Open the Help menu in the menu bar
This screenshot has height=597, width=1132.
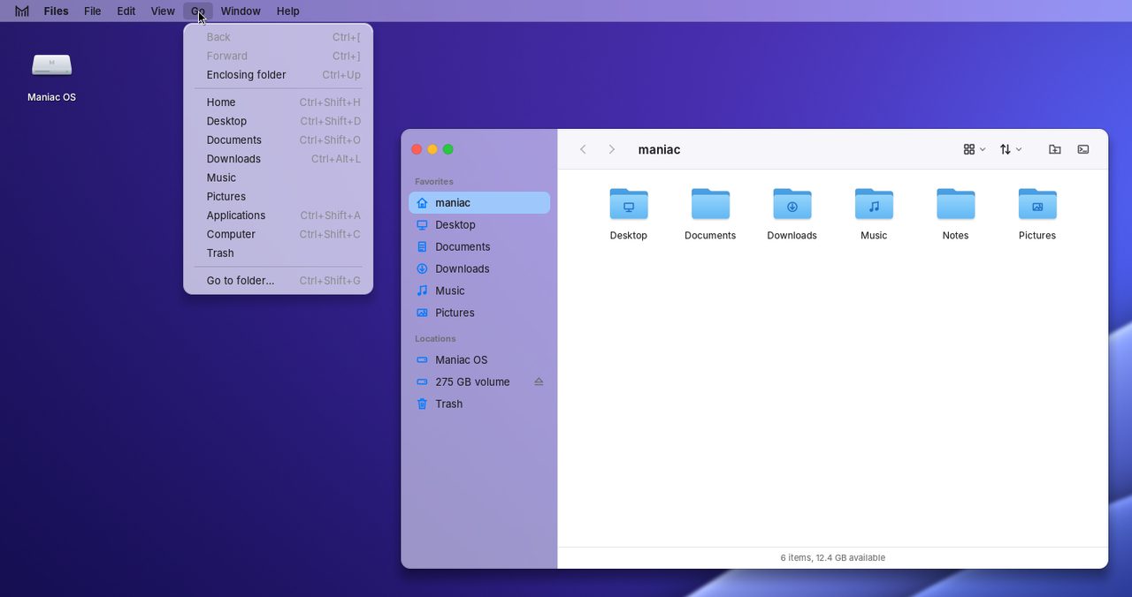coord(288,11)
